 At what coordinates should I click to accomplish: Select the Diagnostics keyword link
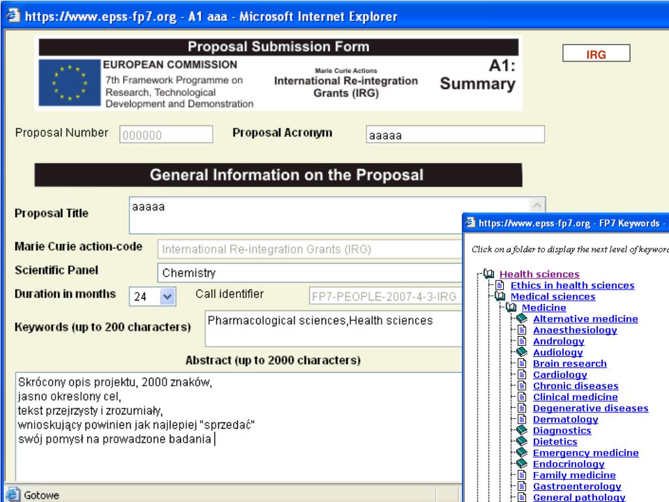point(562,430)
